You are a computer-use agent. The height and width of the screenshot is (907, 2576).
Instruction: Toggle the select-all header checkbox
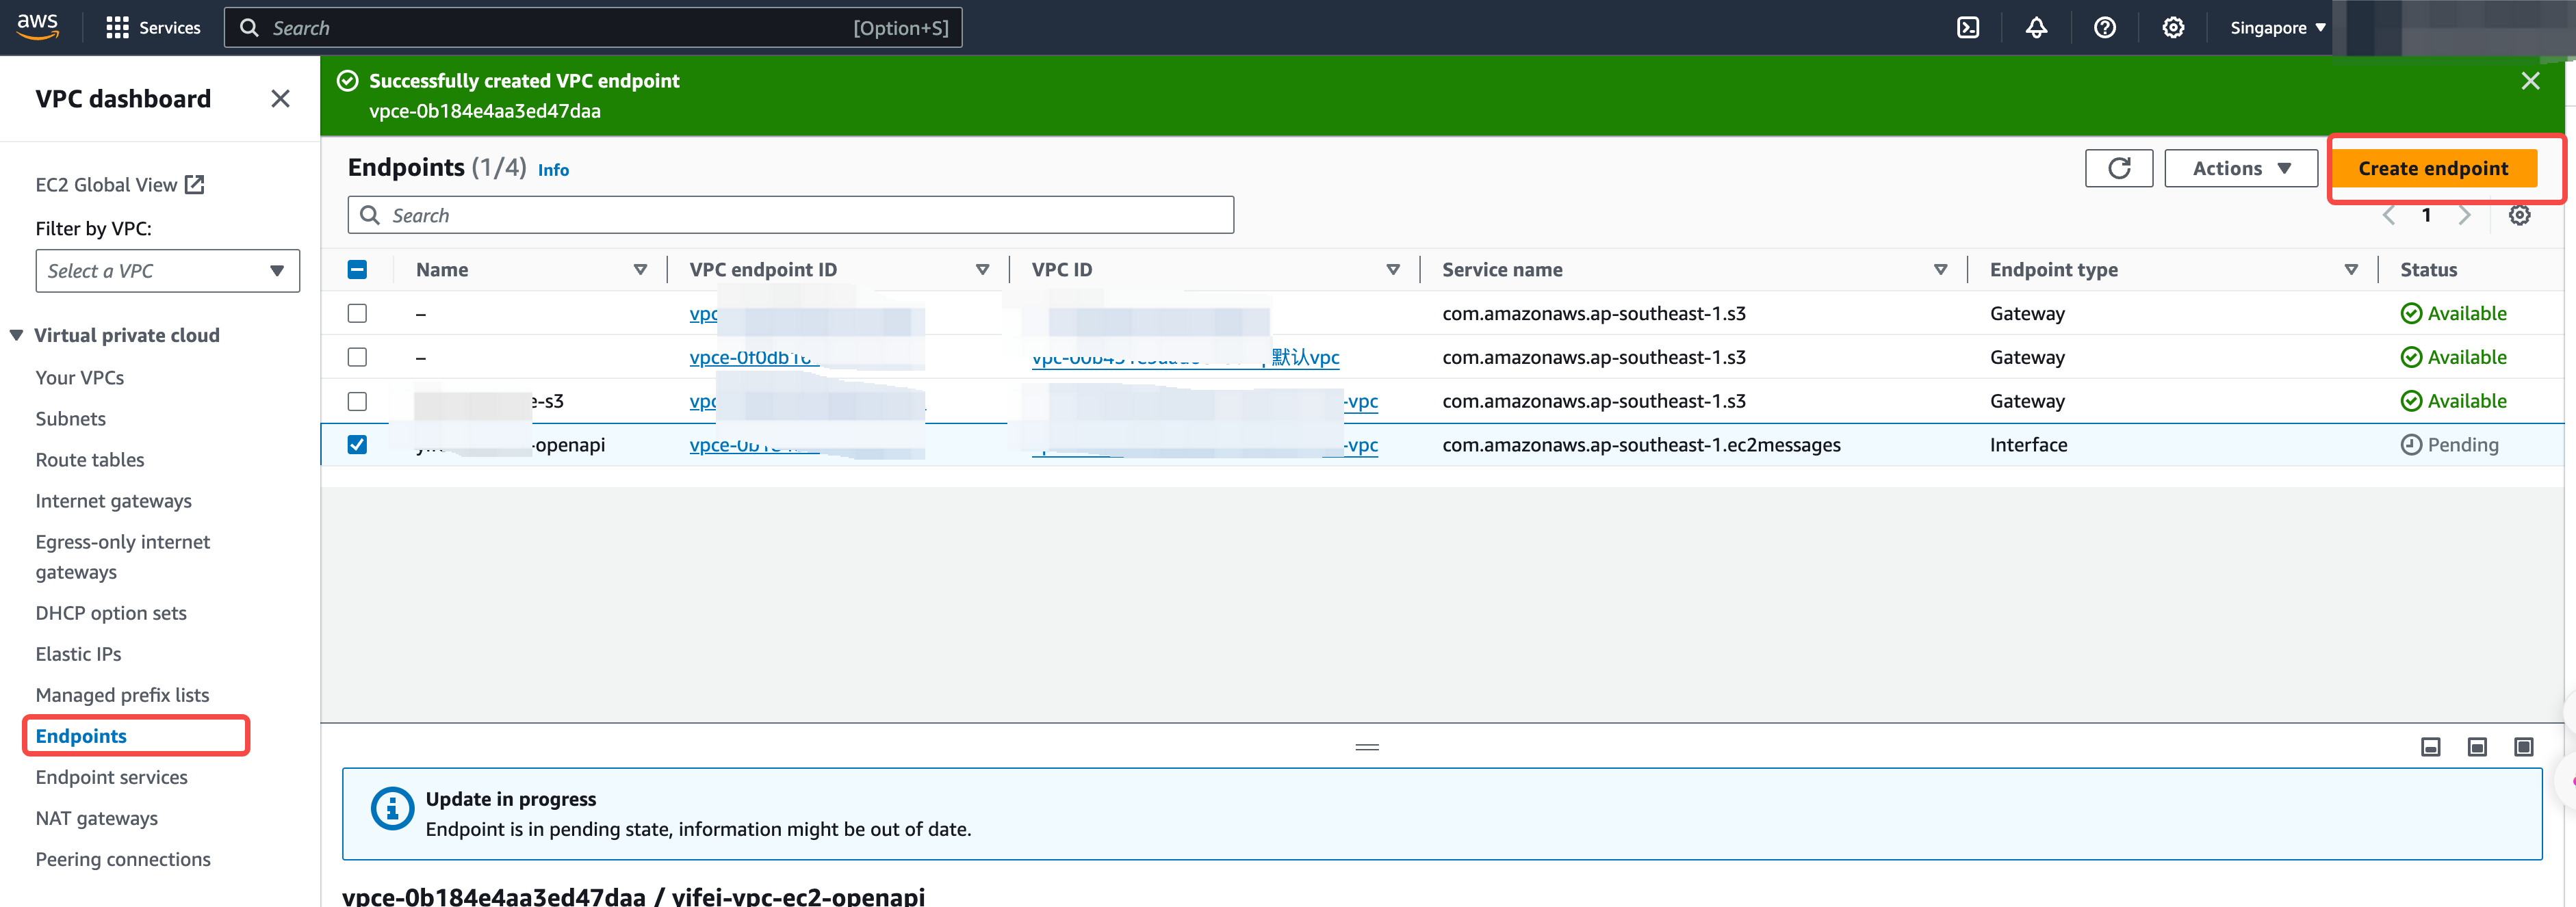pos(357,270)
